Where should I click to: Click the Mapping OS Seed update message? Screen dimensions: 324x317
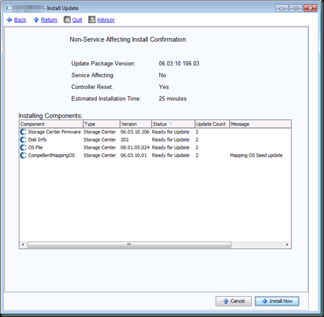point(256,155)
